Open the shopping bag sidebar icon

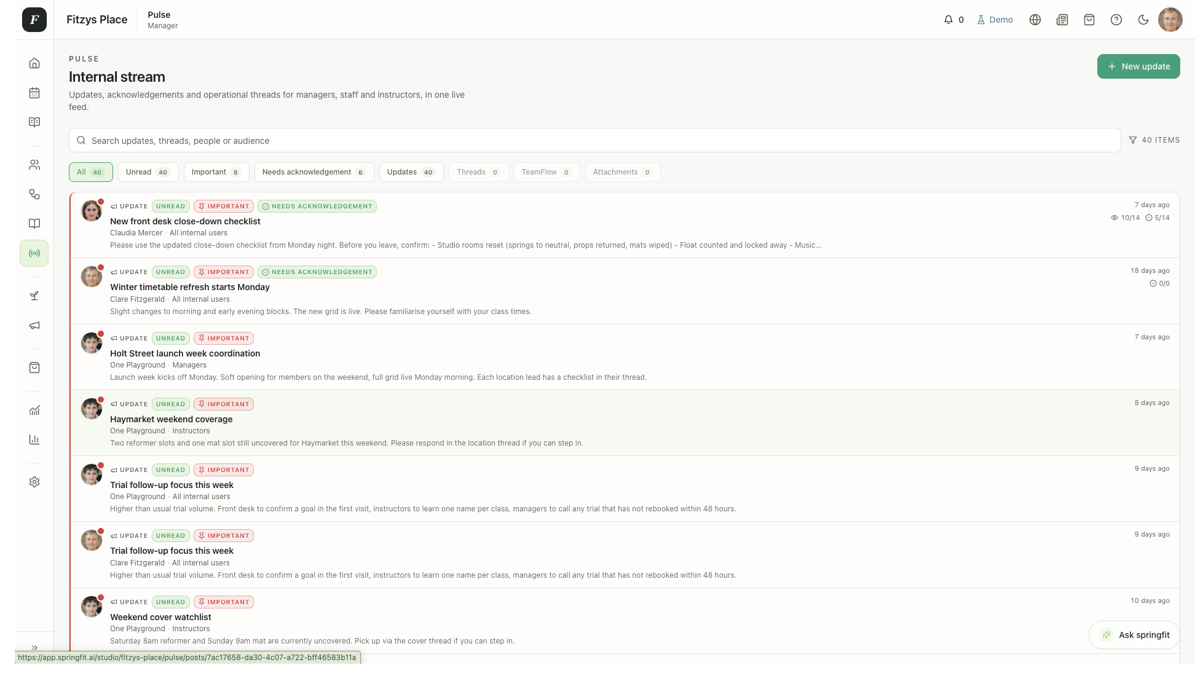pos(34,368)
